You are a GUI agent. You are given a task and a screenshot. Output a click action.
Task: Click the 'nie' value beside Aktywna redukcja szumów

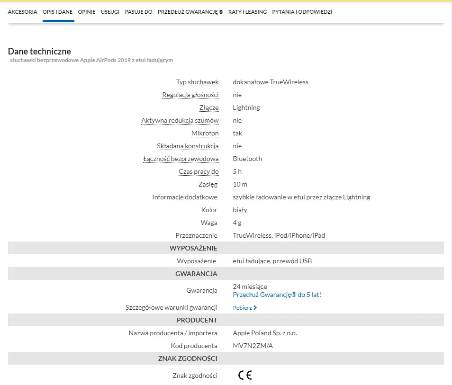click(237, 120)
